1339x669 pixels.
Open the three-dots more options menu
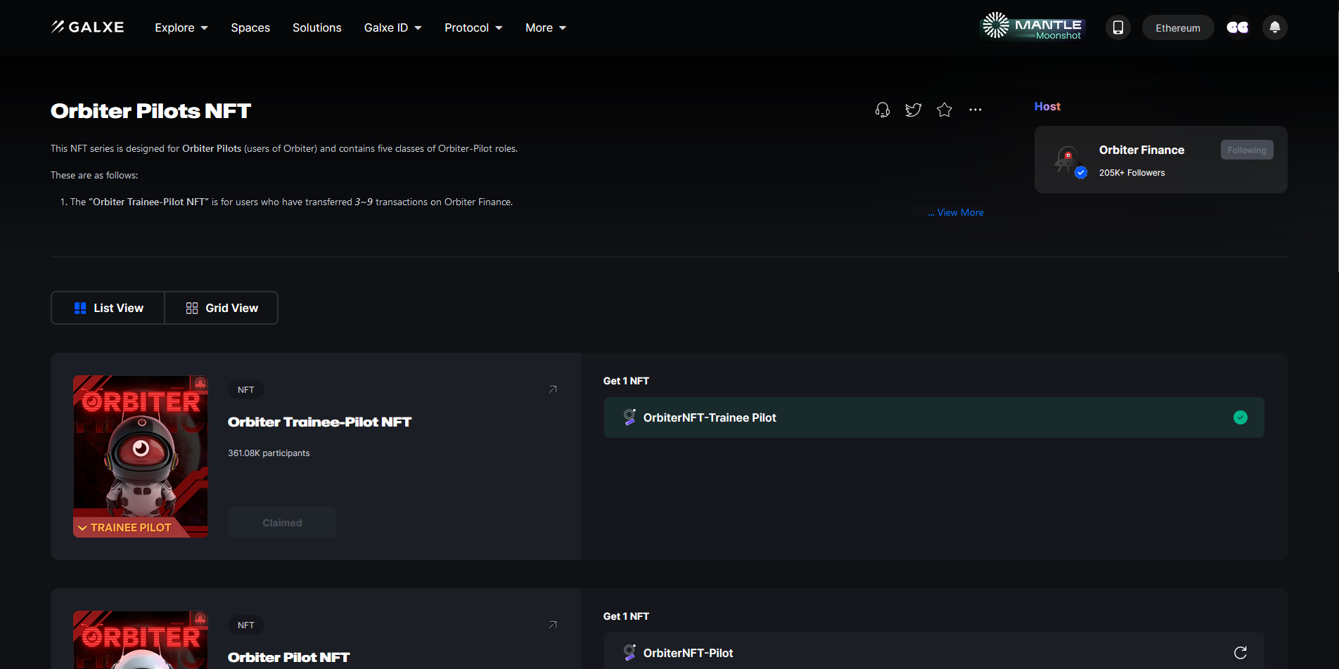pyautogui.click(x=975, y=110)
